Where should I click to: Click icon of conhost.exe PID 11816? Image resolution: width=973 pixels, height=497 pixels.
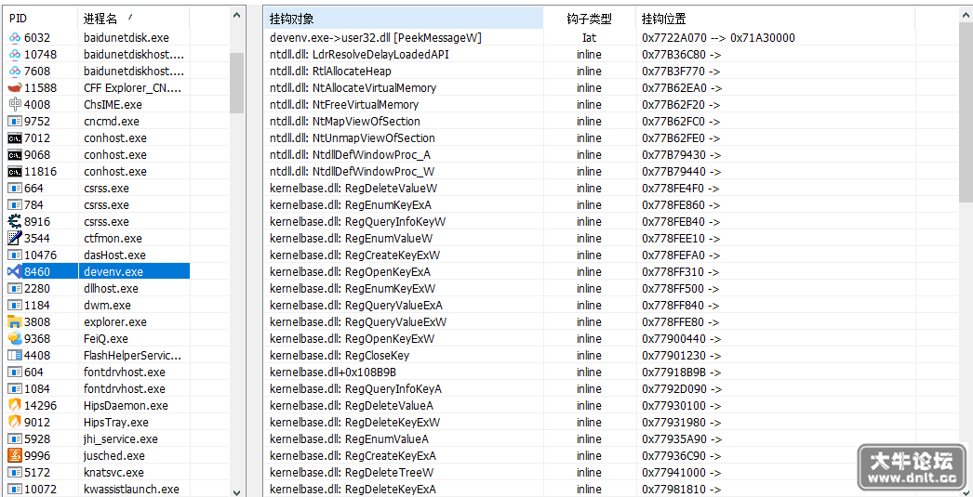tap(16, 172)
